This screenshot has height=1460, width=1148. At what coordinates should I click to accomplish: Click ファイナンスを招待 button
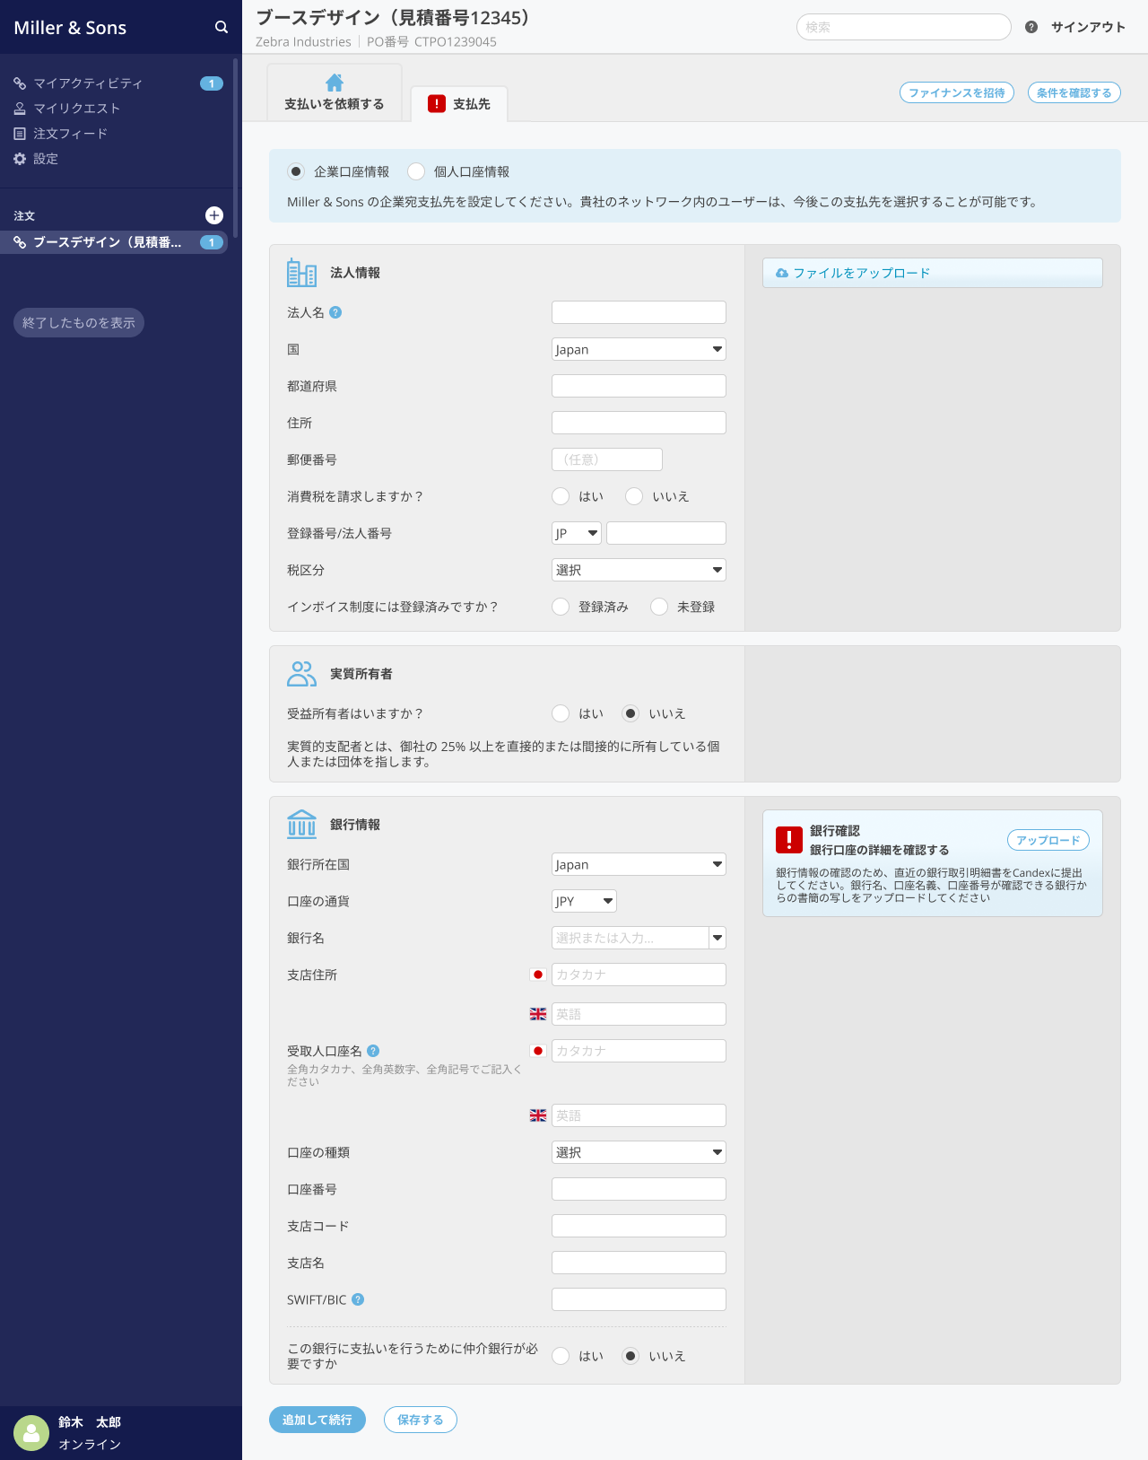pos(957,92)
